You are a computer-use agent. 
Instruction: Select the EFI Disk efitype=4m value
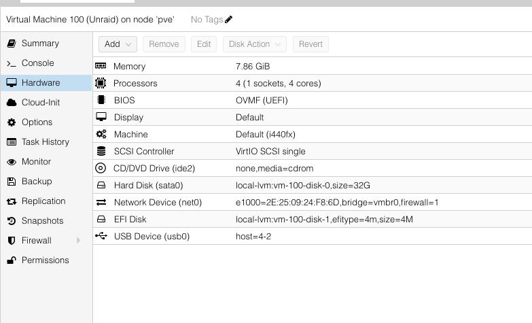(x=324, y=219)
